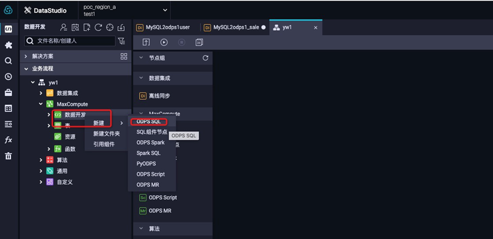Select ODPS Spark from the submenu
The image size is (493, 239).
(150, 143)
